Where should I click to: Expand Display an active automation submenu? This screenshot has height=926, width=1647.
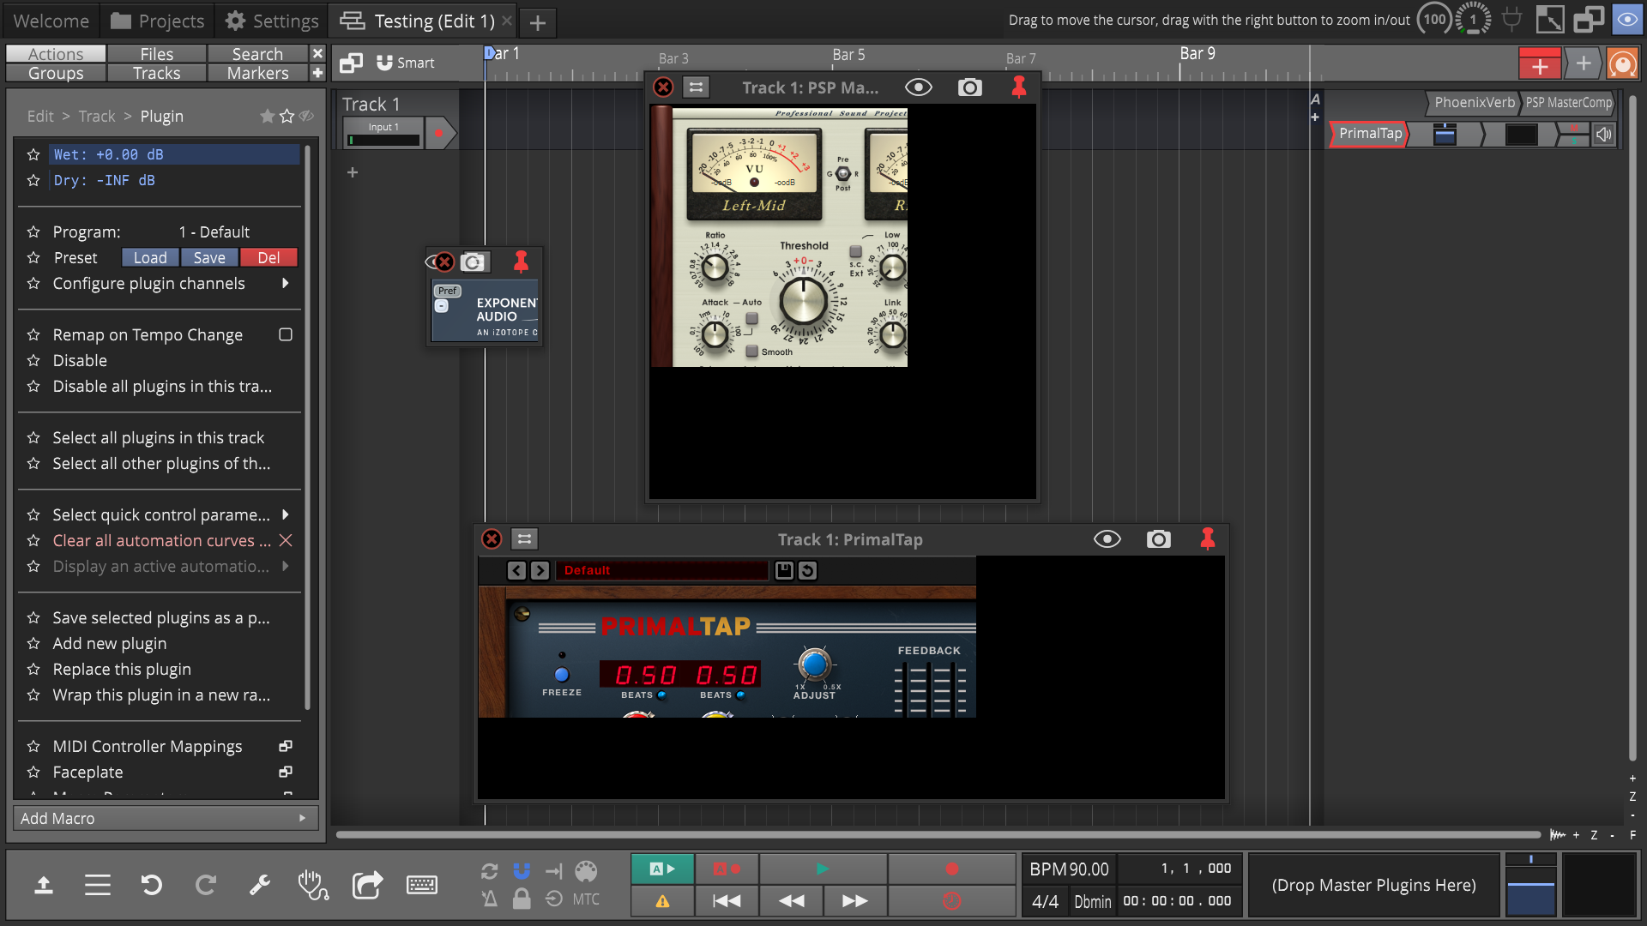286,566
